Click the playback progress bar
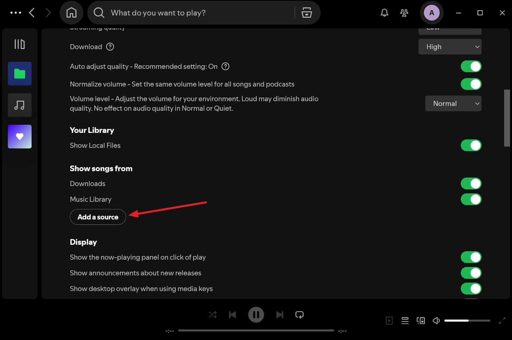The height and width of the screenshot is (340, 512). point(256,330)
